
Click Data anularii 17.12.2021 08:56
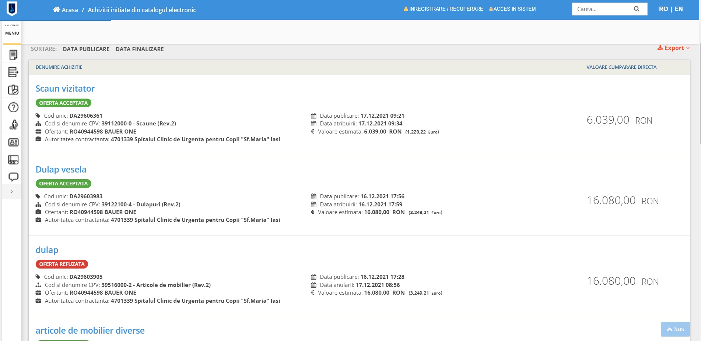point(360,285)
